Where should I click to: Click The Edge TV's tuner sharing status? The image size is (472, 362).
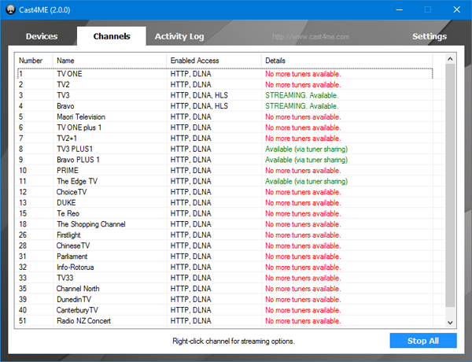point(306,181)
